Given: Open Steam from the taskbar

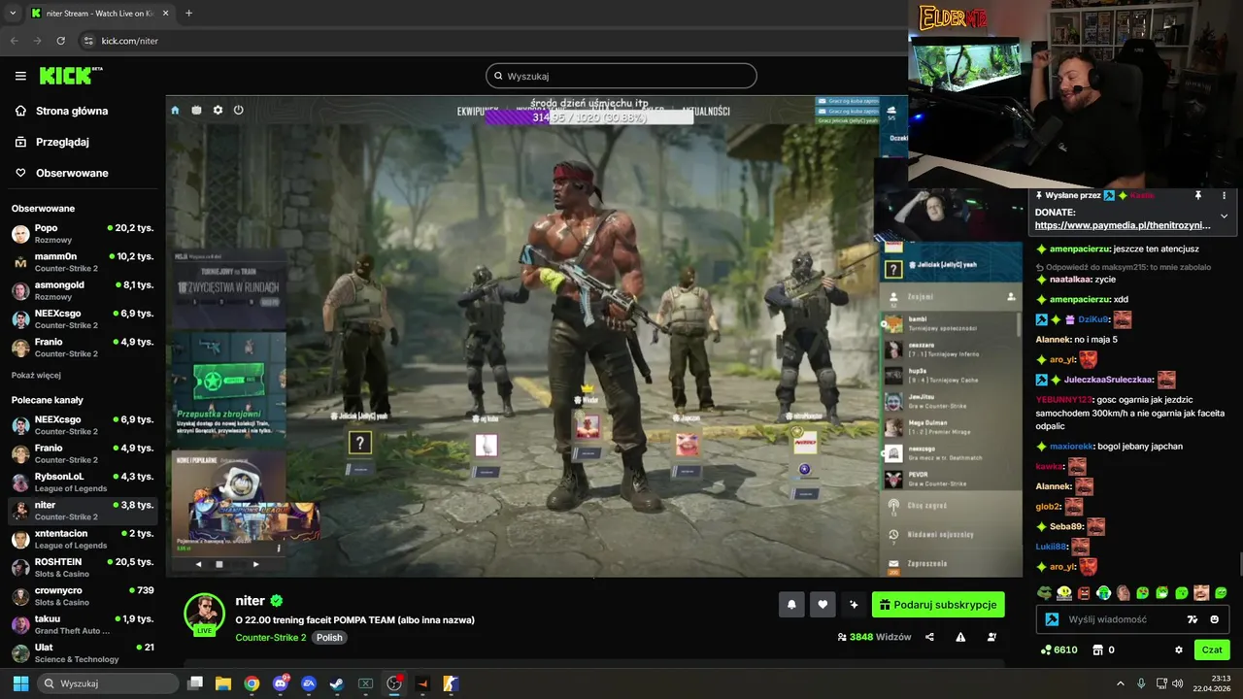Looking at the screenshot, I should point(337,683).
